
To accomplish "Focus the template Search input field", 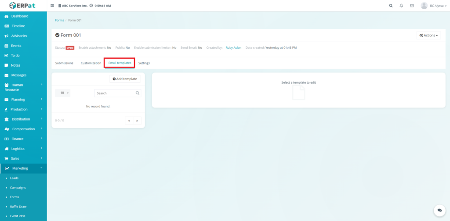I will tap(114, 93).
